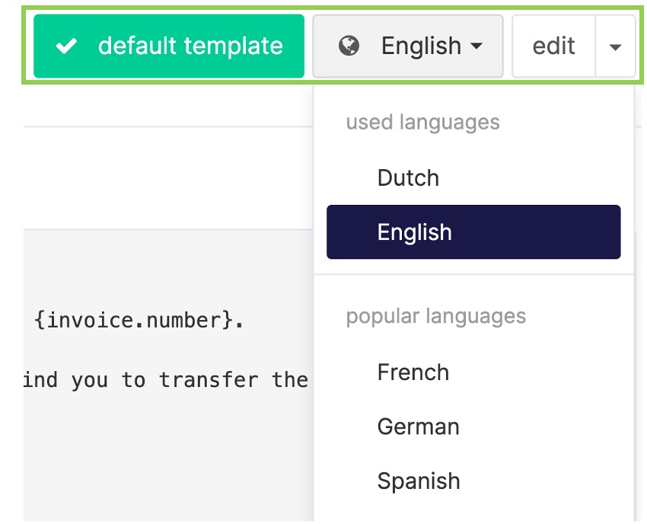Click the 'used languages' section header

point(423,122)
